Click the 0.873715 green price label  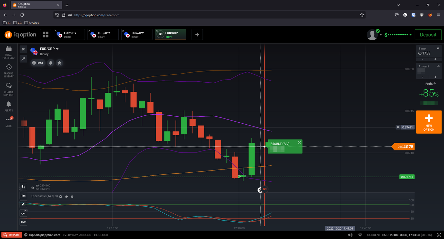tap(407, 177)
